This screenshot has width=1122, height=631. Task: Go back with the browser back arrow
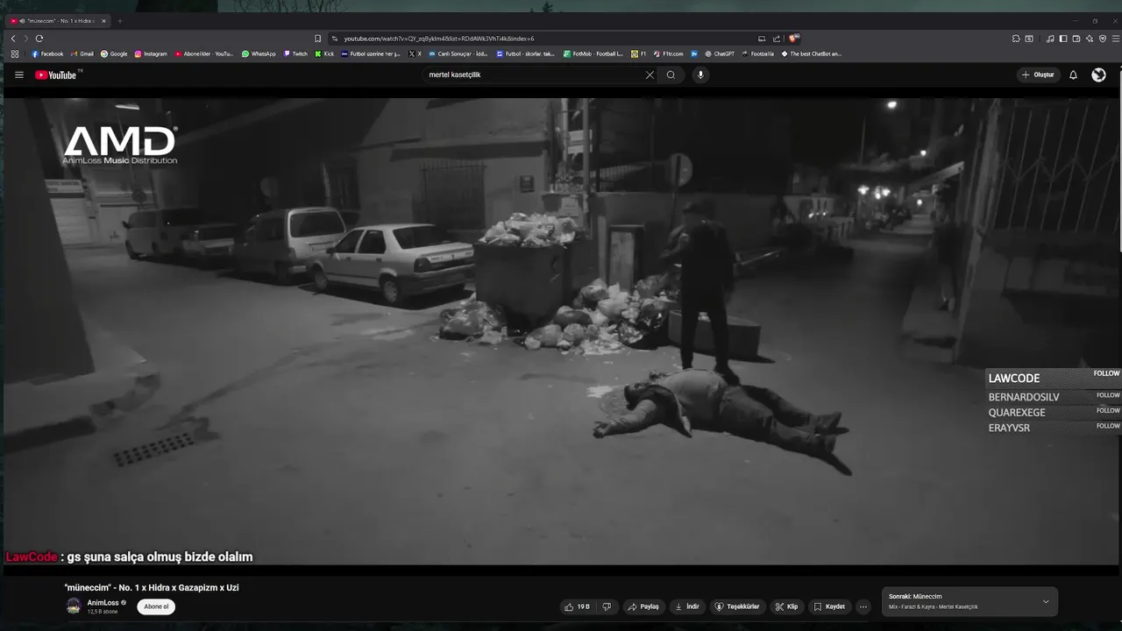tap(13, 39)
